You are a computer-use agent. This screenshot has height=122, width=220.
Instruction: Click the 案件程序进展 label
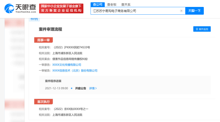(x=53, y=81)
